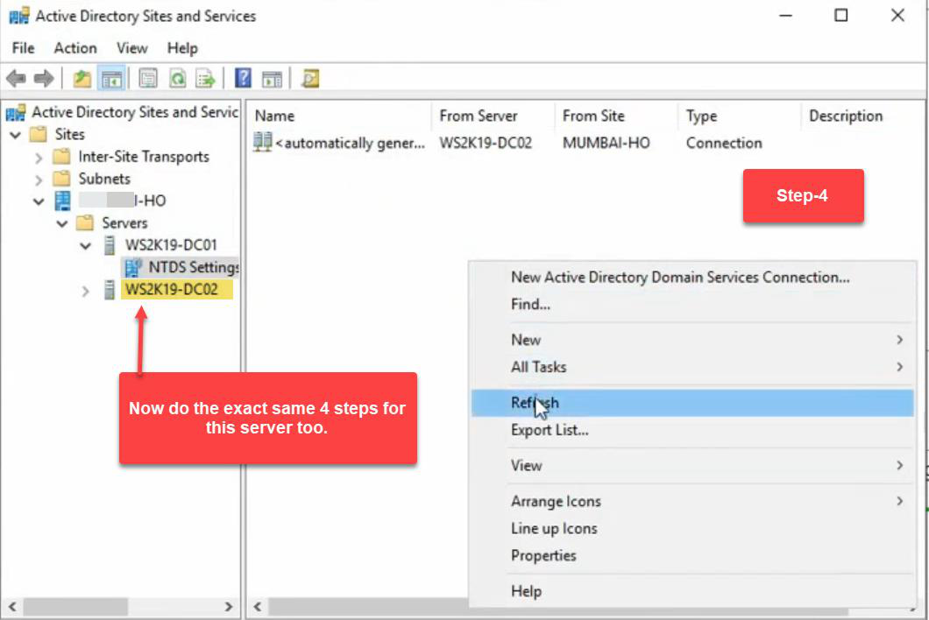Image resolution: width=929 pixels, height=620 pixels.
Task: Click the Active Directory Sites root node icon
Action: 16,112
